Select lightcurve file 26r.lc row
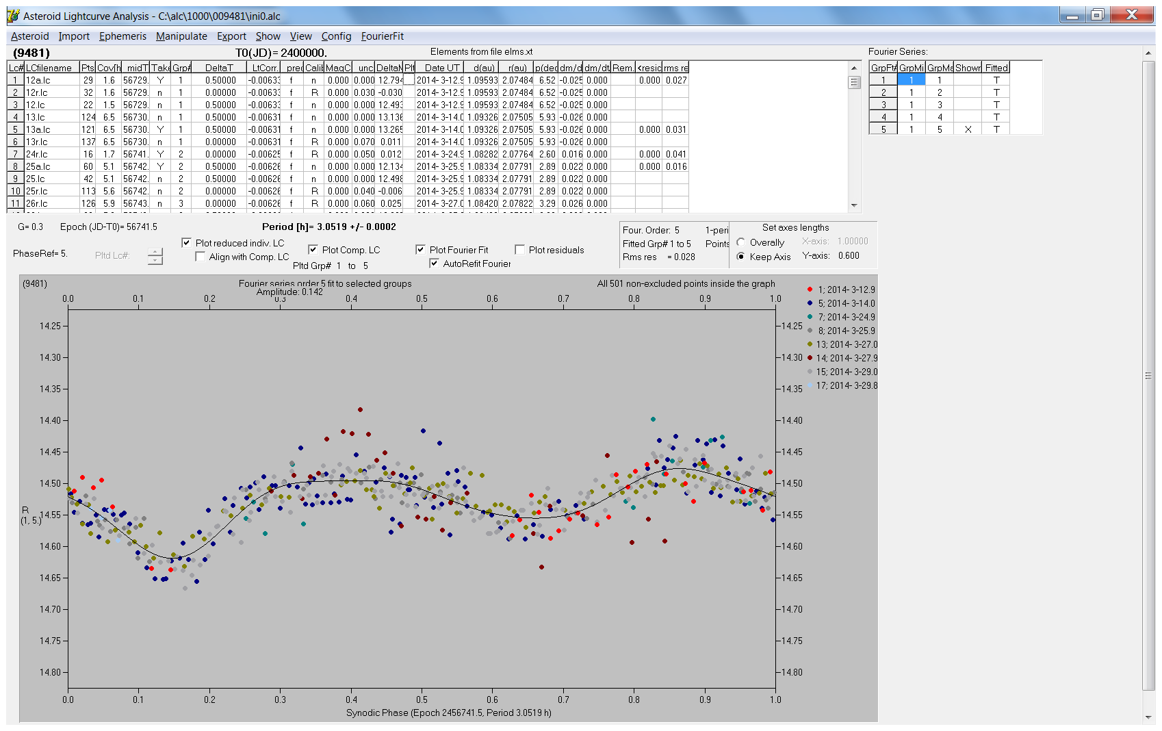Viewport: 1162px width, 731px height. click(348, 203)
